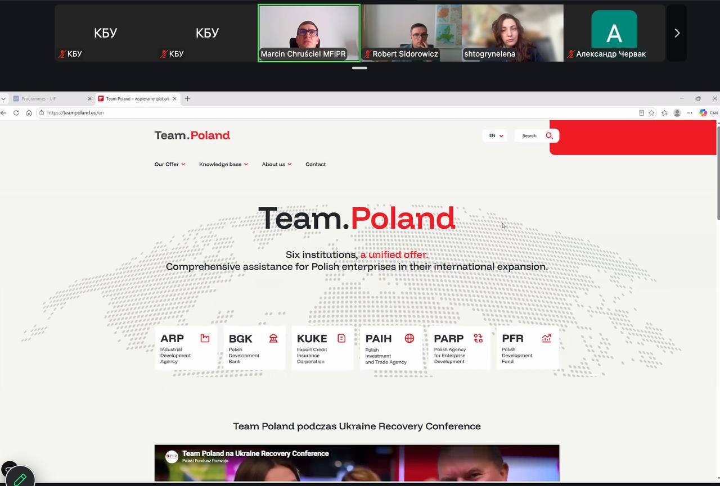Open the browser profile avatar icon
720x486 pixels.
[677, 112]
